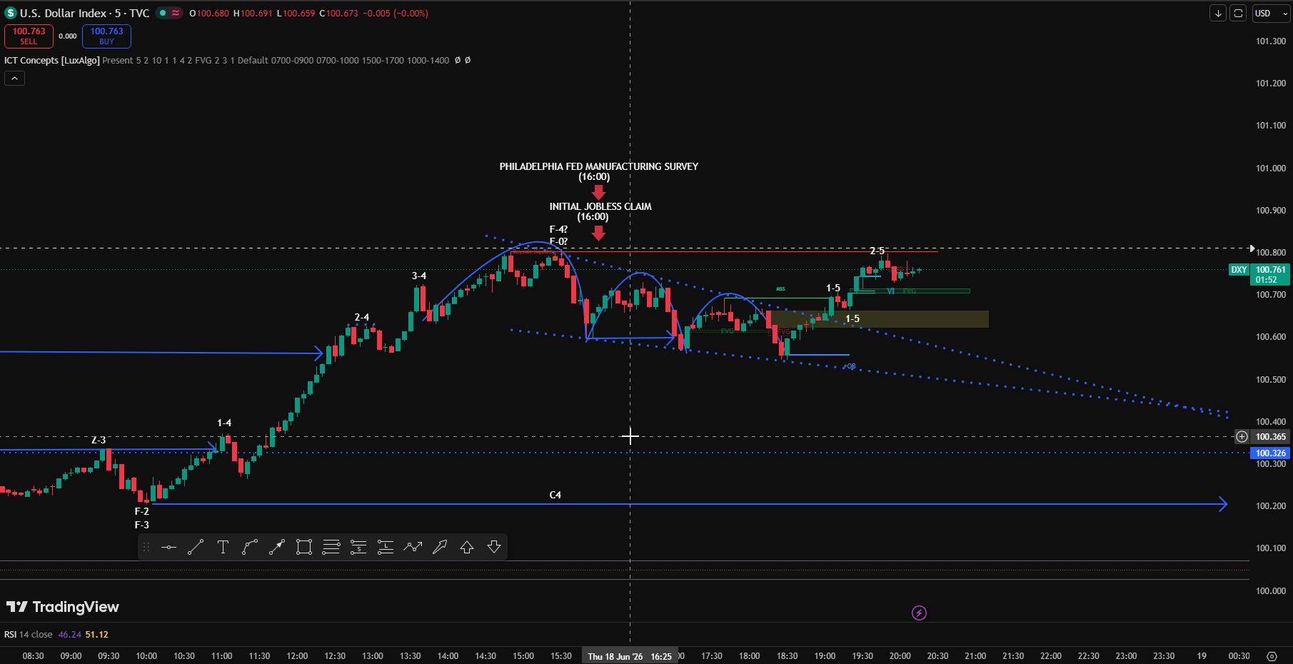Click the blue BUY 100.763 button
Image resolution: width=1293 pixels, height=664 pixels.
click(106, 36)
